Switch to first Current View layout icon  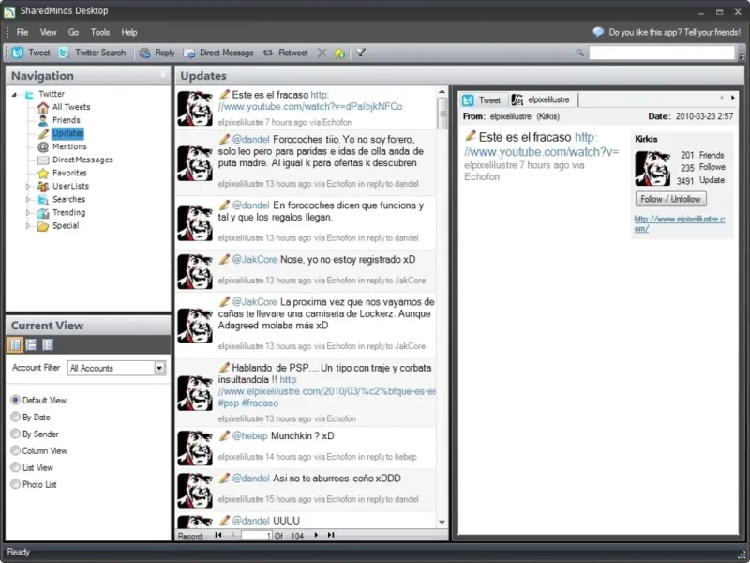pos(15,344)
